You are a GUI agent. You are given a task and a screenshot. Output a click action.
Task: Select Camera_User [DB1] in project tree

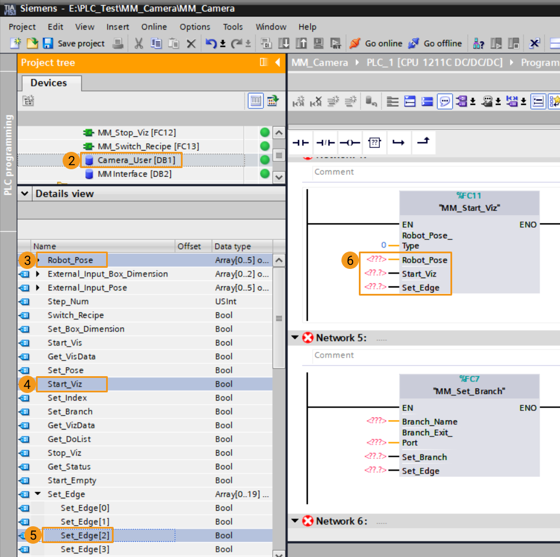coord(136,160)
